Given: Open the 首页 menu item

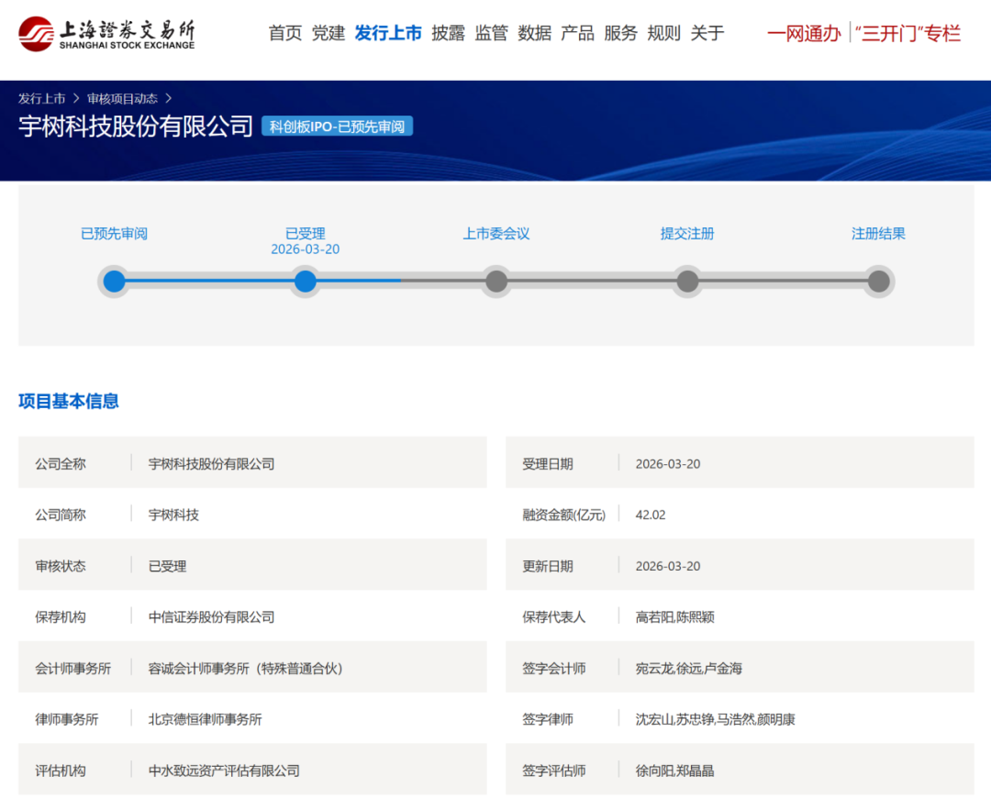Looking at the screenshot, I should [284, 34].
